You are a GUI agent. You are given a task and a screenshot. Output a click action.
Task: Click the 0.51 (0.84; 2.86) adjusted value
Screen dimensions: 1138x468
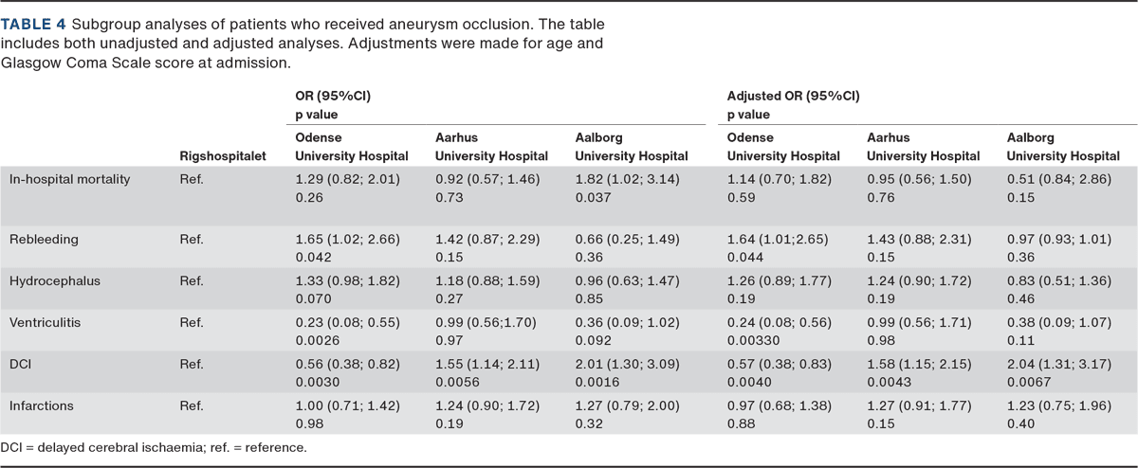pos(1061,179)
